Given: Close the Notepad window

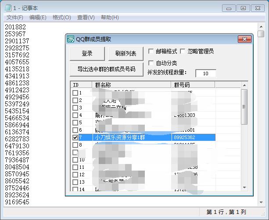Looking at the screenshot, I should [x=258, y=8].
